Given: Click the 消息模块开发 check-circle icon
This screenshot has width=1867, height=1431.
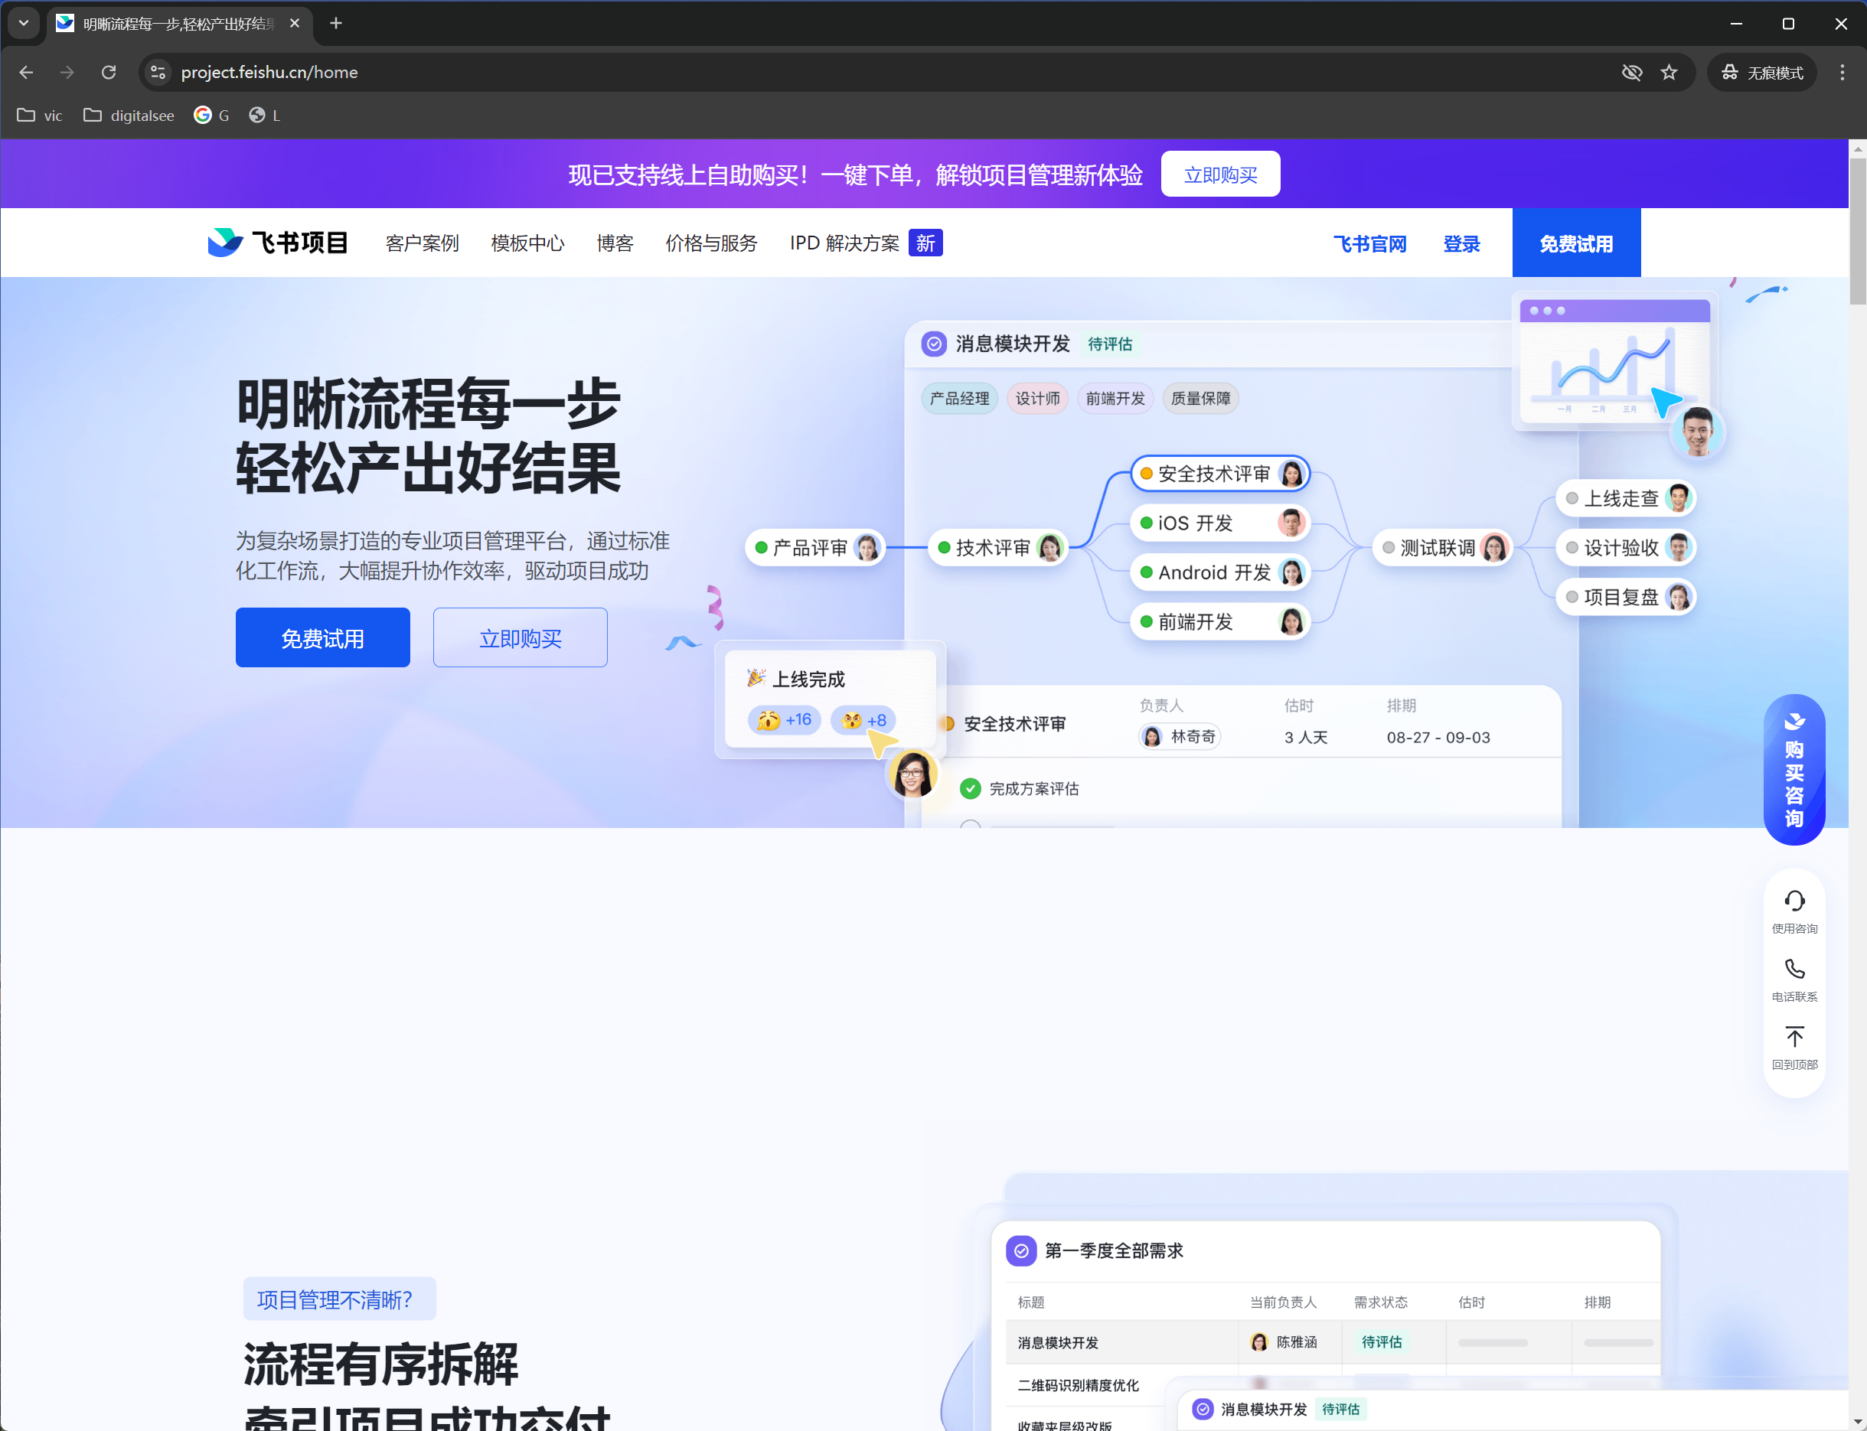Looking at the screenshot, I should pyautogui.click(x=934, y=344).
